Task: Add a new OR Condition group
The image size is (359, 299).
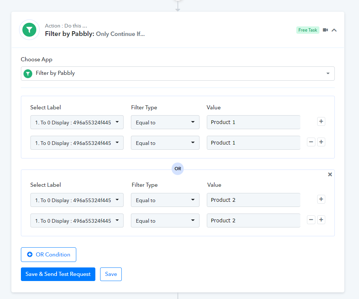Action: [x=48, y=255]
